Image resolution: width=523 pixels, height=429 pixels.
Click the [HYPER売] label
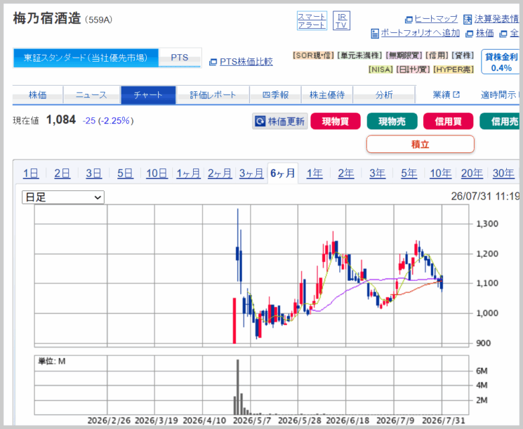pos(453,69)
